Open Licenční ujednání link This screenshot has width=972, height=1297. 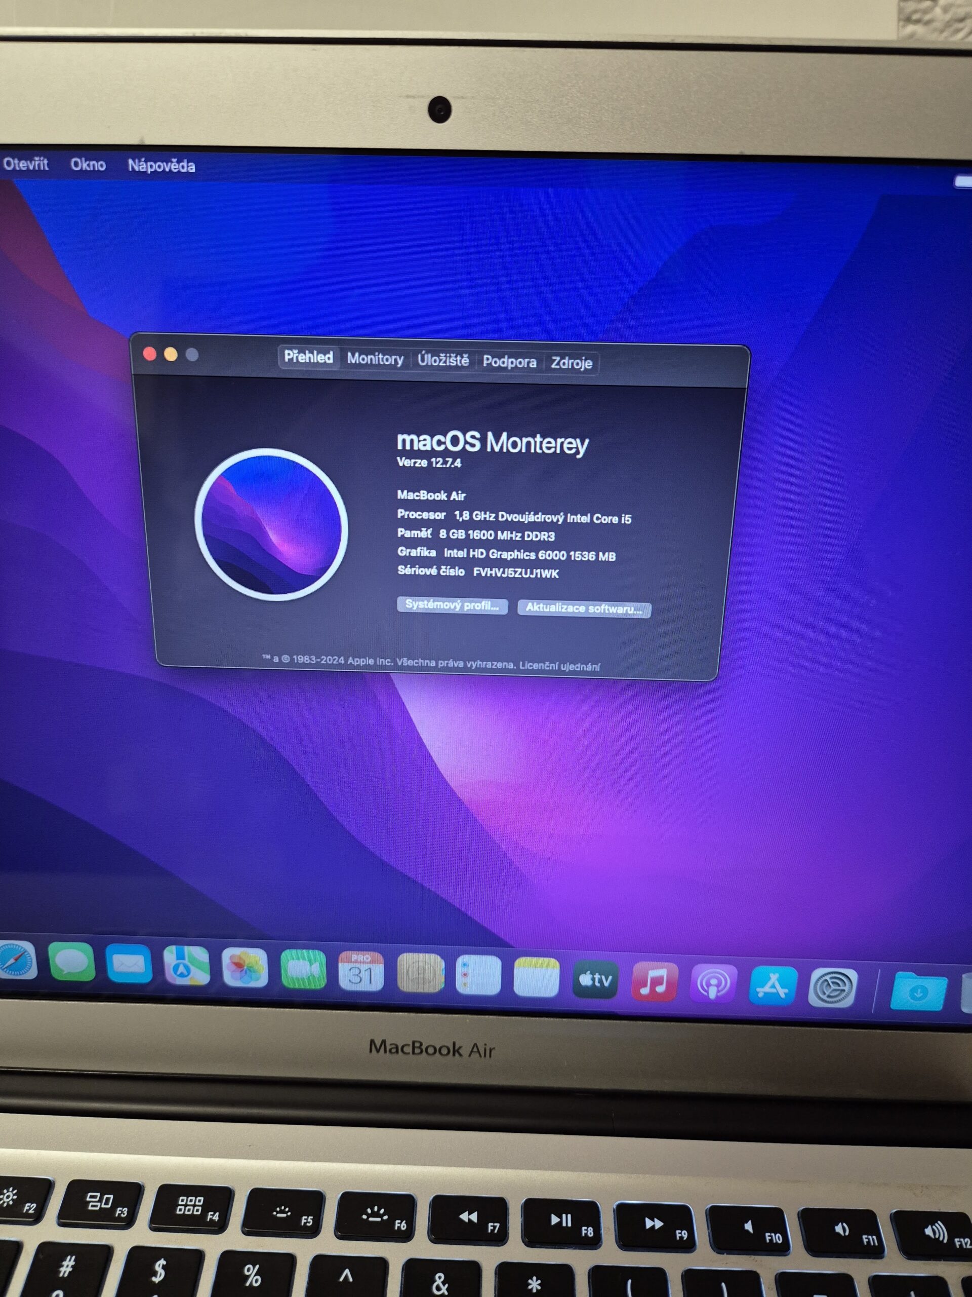tap(559, 666)
